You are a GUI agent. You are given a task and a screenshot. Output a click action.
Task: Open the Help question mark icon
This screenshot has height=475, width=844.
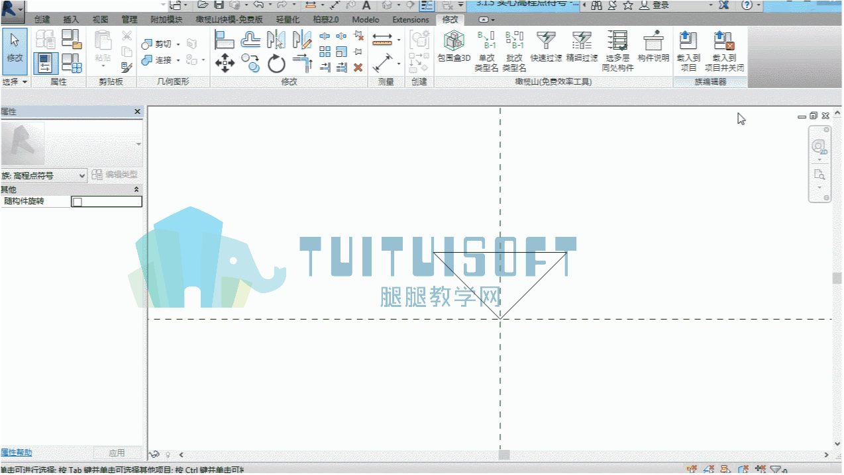click(x=747, y=5)
